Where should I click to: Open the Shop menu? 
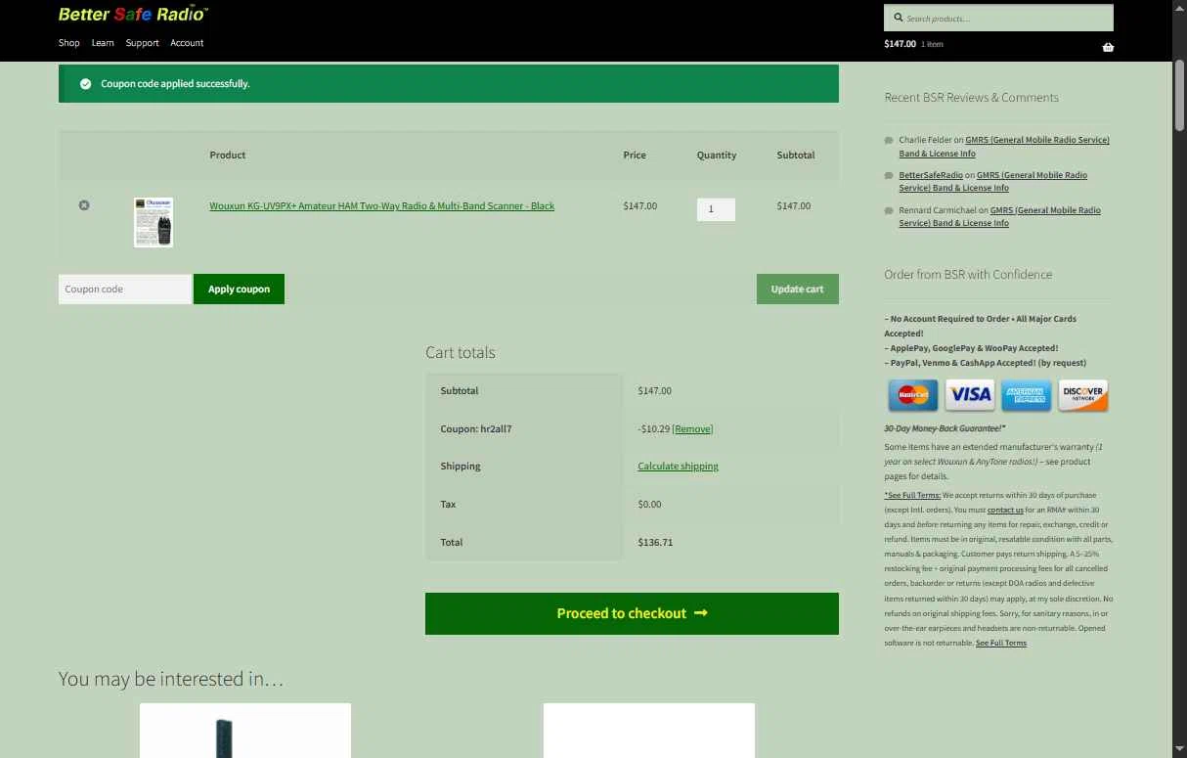coord(68,43)
